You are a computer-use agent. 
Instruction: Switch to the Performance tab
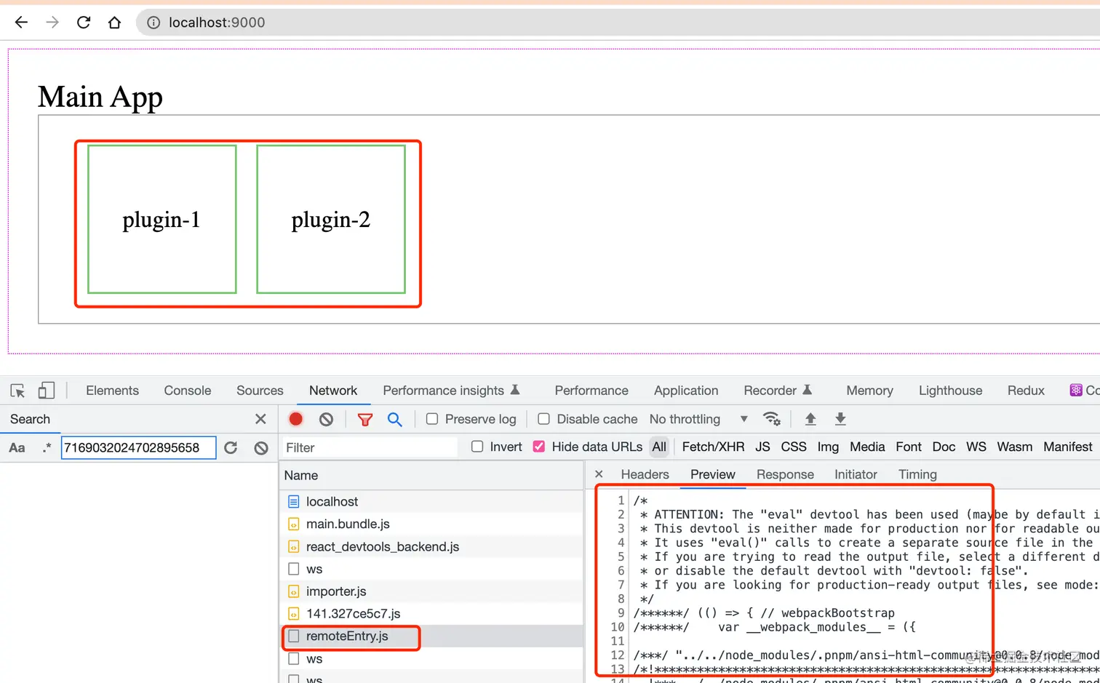[591, 391]
